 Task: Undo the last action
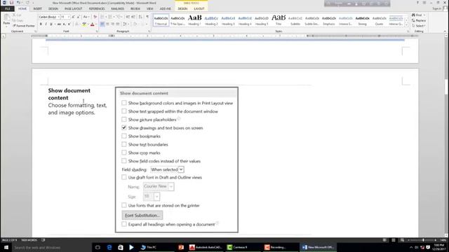(x=18, y=3)
